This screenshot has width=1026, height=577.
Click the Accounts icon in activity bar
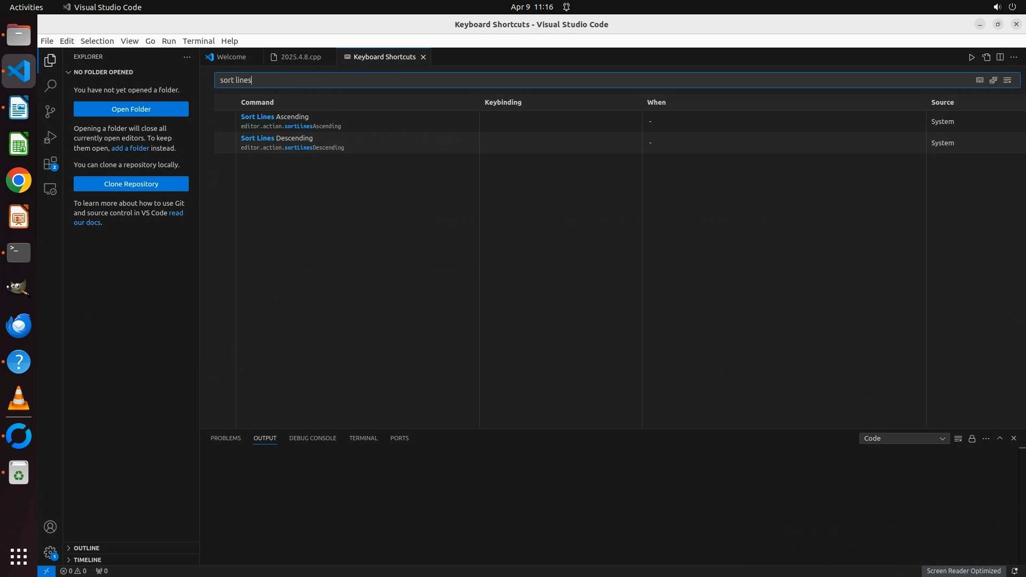click(x=50, y=527)
